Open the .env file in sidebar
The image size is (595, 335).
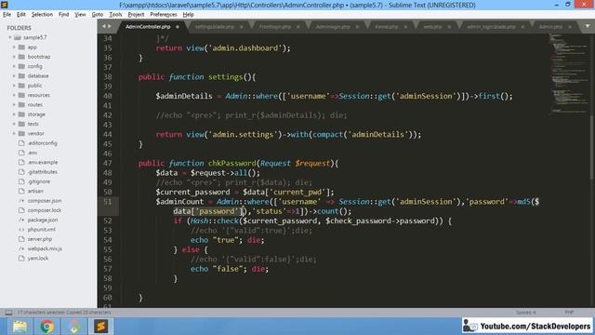33,153
